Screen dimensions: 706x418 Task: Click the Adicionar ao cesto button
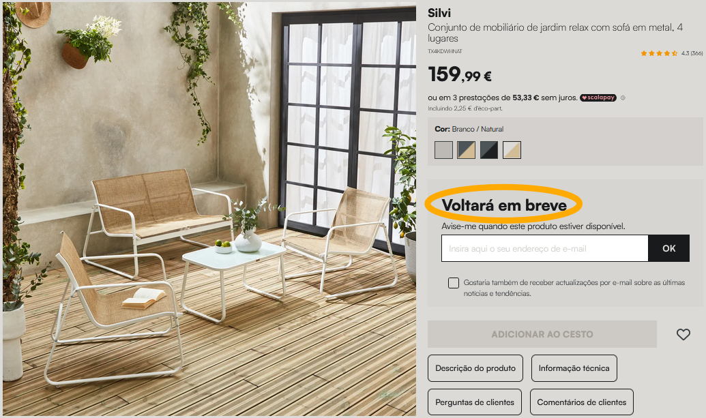[x=542, y=334]
